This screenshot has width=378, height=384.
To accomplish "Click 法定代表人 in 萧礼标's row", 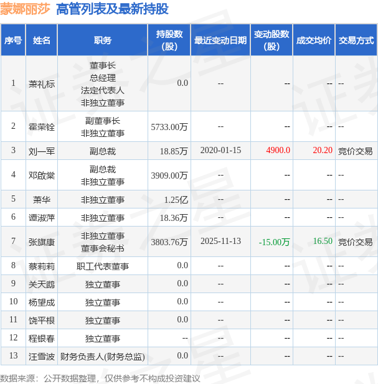I will point(103,90).
